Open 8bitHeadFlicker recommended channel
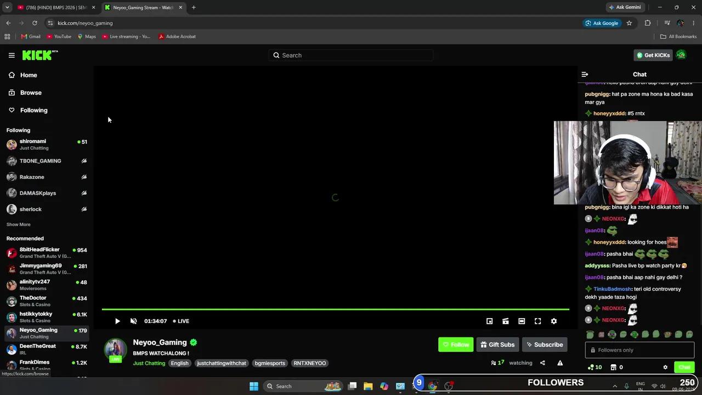The height and width of the screenshot is (395, 702). 47,253
